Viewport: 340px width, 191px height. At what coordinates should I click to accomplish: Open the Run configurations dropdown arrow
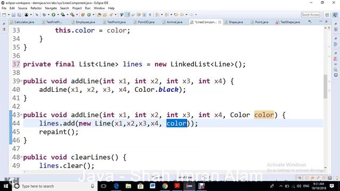[x=58, y=15]
